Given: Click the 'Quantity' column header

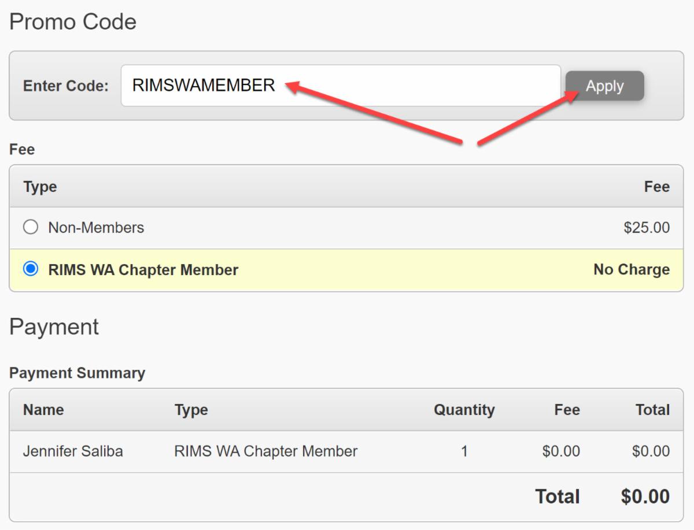Looking at the screenshot, I should pyautogui.click(x=464, y=410).
